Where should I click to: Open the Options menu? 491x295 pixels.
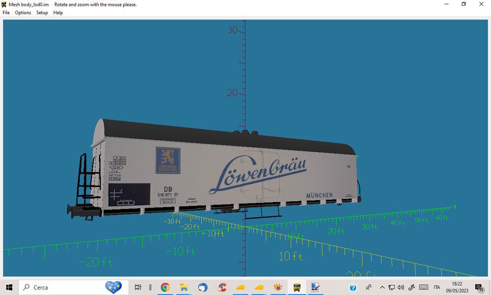pos(23,13)
